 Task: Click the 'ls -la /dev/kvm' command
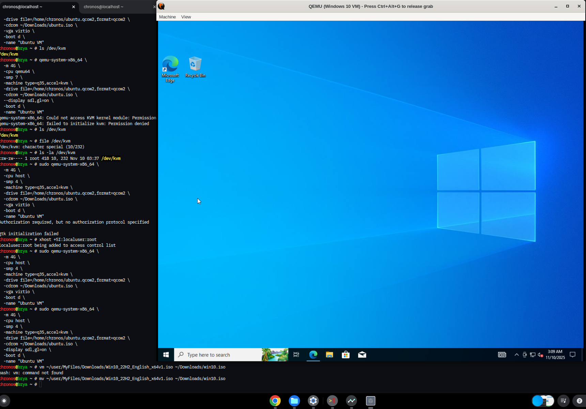pyautogui.click(x=57, y=153)
